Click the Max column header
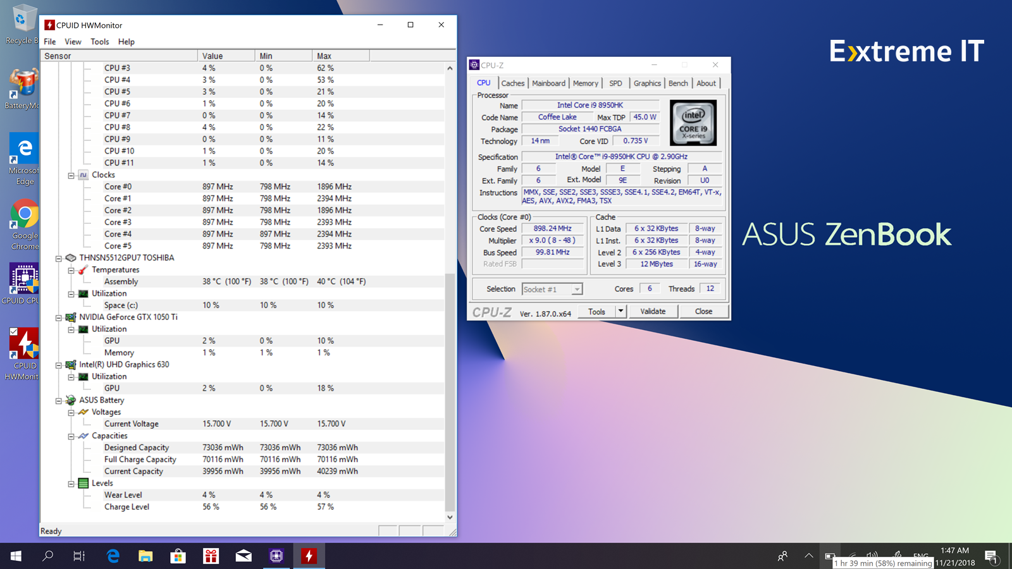Viewport: 1012px width, 569px height. (341, 56)
